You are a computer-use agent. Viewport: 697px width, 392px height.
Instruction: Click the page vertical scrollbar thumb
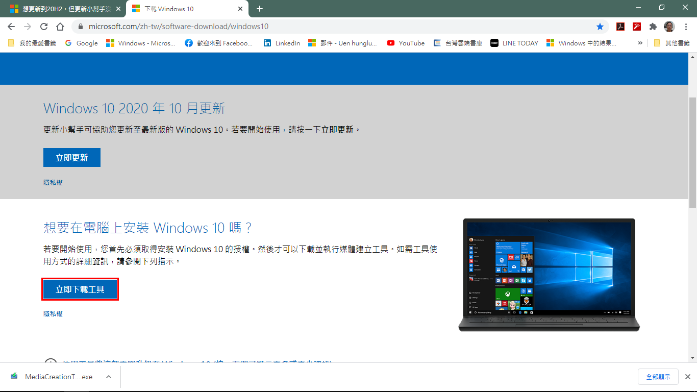(x=692, y=152)
